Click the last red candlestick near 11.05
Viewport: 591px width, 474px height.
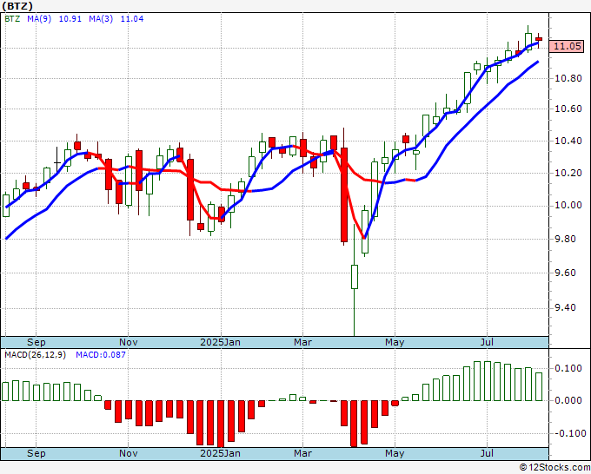(539, 39)
